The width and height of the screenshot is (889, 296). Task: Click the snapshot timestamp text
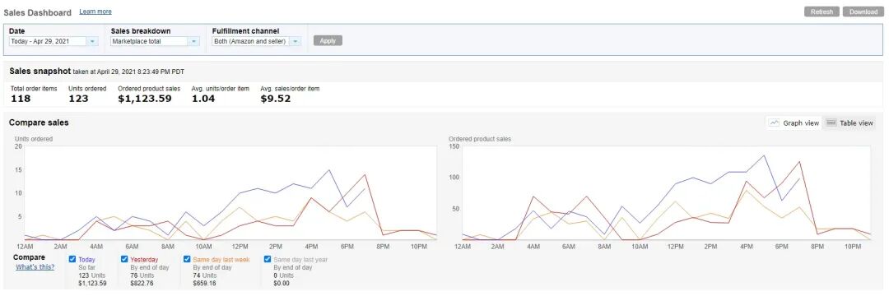[128, 72]
